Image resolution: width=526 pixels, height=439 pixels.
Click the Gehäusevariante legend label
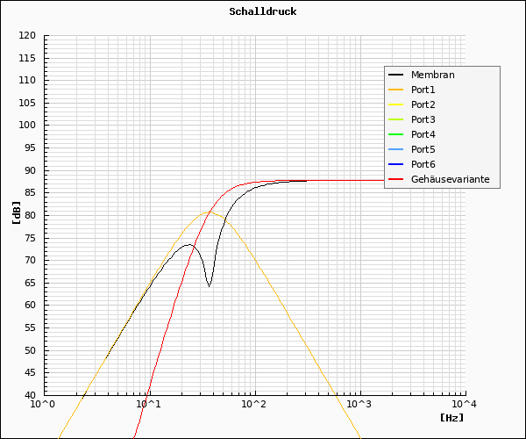(x=450, y=179)
